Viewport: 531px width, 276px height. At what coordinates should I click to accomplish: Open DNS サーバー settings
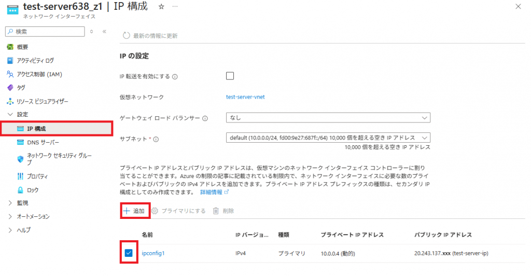(x=43, y=143)
